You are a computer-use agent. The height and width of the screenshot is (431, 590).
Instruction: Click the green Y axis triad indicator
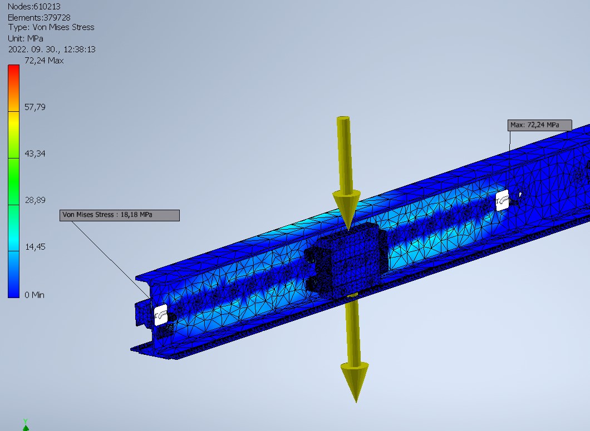click(26, 425)
